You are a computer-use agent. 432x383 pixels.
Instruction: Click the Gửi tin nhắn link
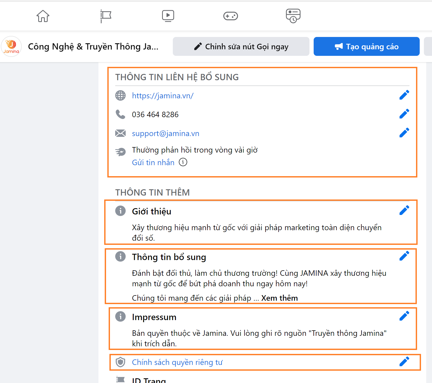(153, 163)
